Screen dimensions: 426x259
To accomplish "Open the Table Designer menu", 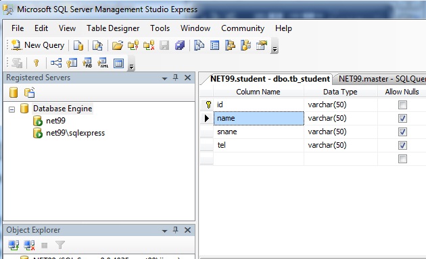I will 113,28.
